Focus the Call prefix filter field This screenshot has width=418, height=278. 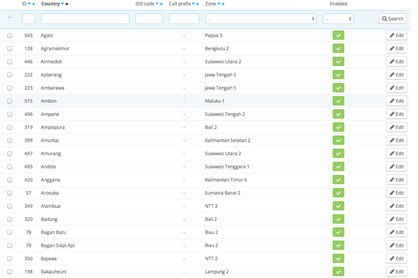tap(184, 19)
